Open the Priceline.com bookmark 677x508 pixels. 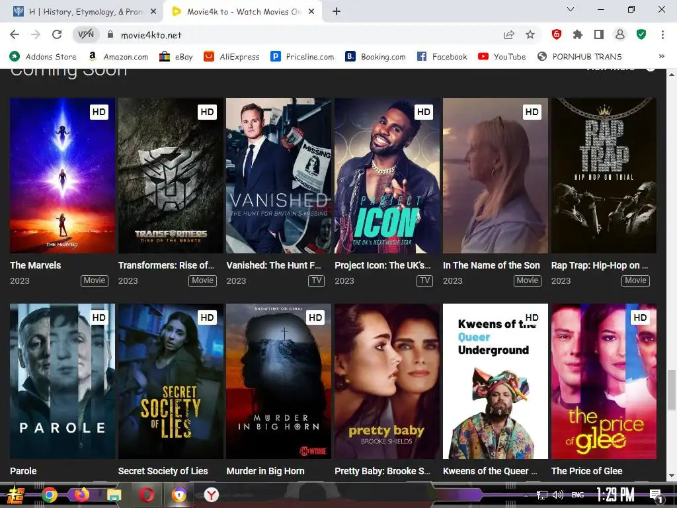(x=302, y=57)
